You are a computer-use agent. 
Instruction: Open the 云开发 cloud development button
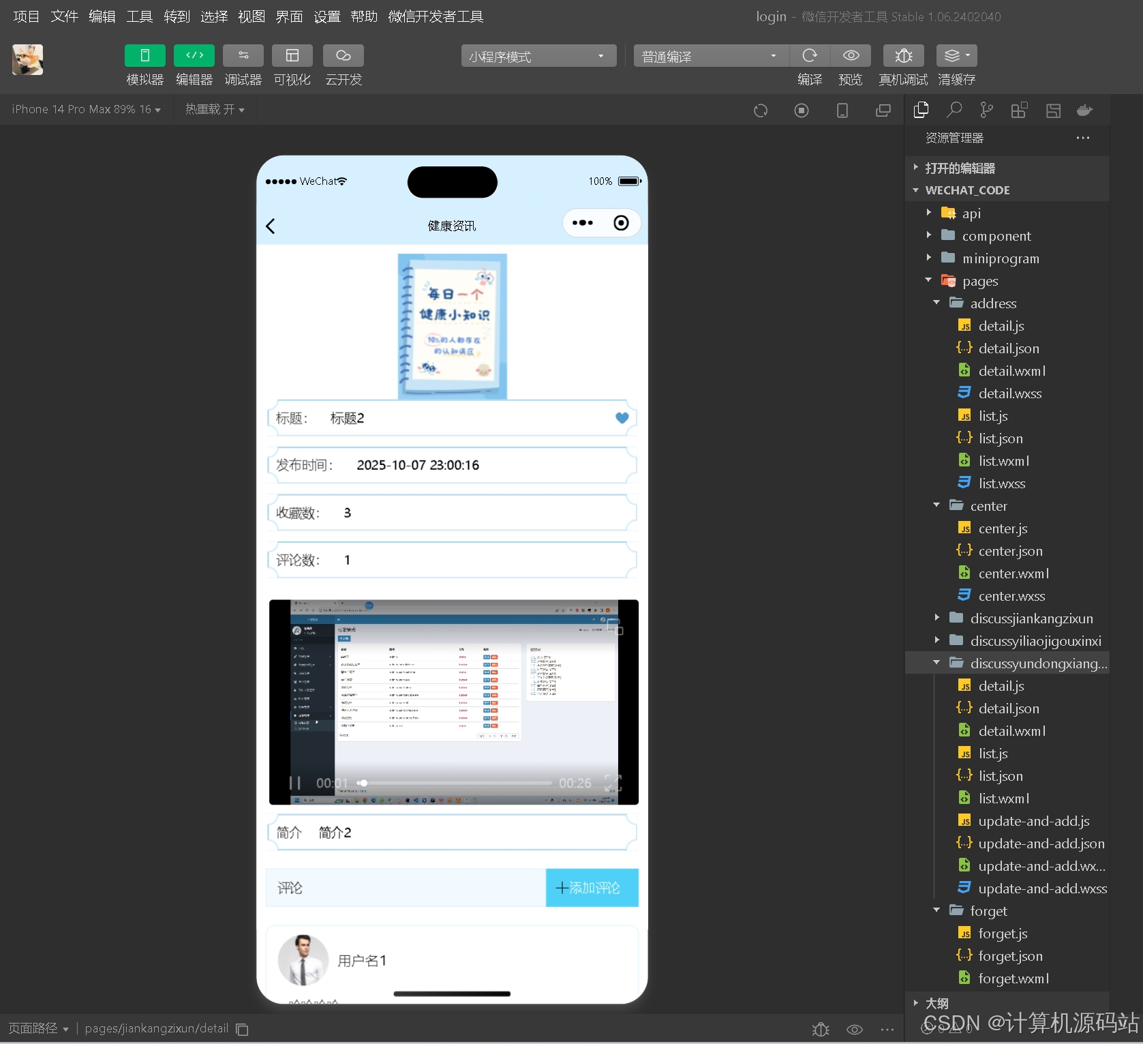[x=344, y=56]
